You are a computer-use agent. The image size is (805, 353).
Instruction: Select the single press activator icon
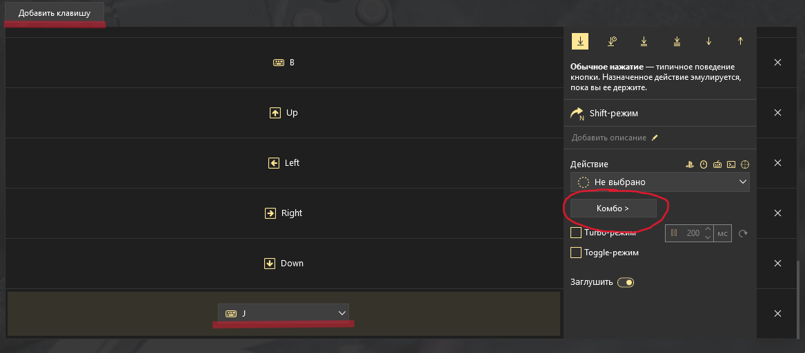pyautogui.click(x=579, y=41)
